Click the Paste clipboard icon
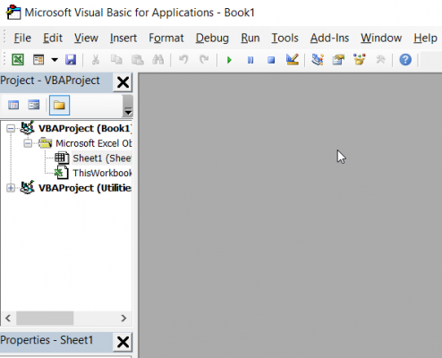This screenshot has width=442, height=358. pyautogui.click(x=138, y=60)
